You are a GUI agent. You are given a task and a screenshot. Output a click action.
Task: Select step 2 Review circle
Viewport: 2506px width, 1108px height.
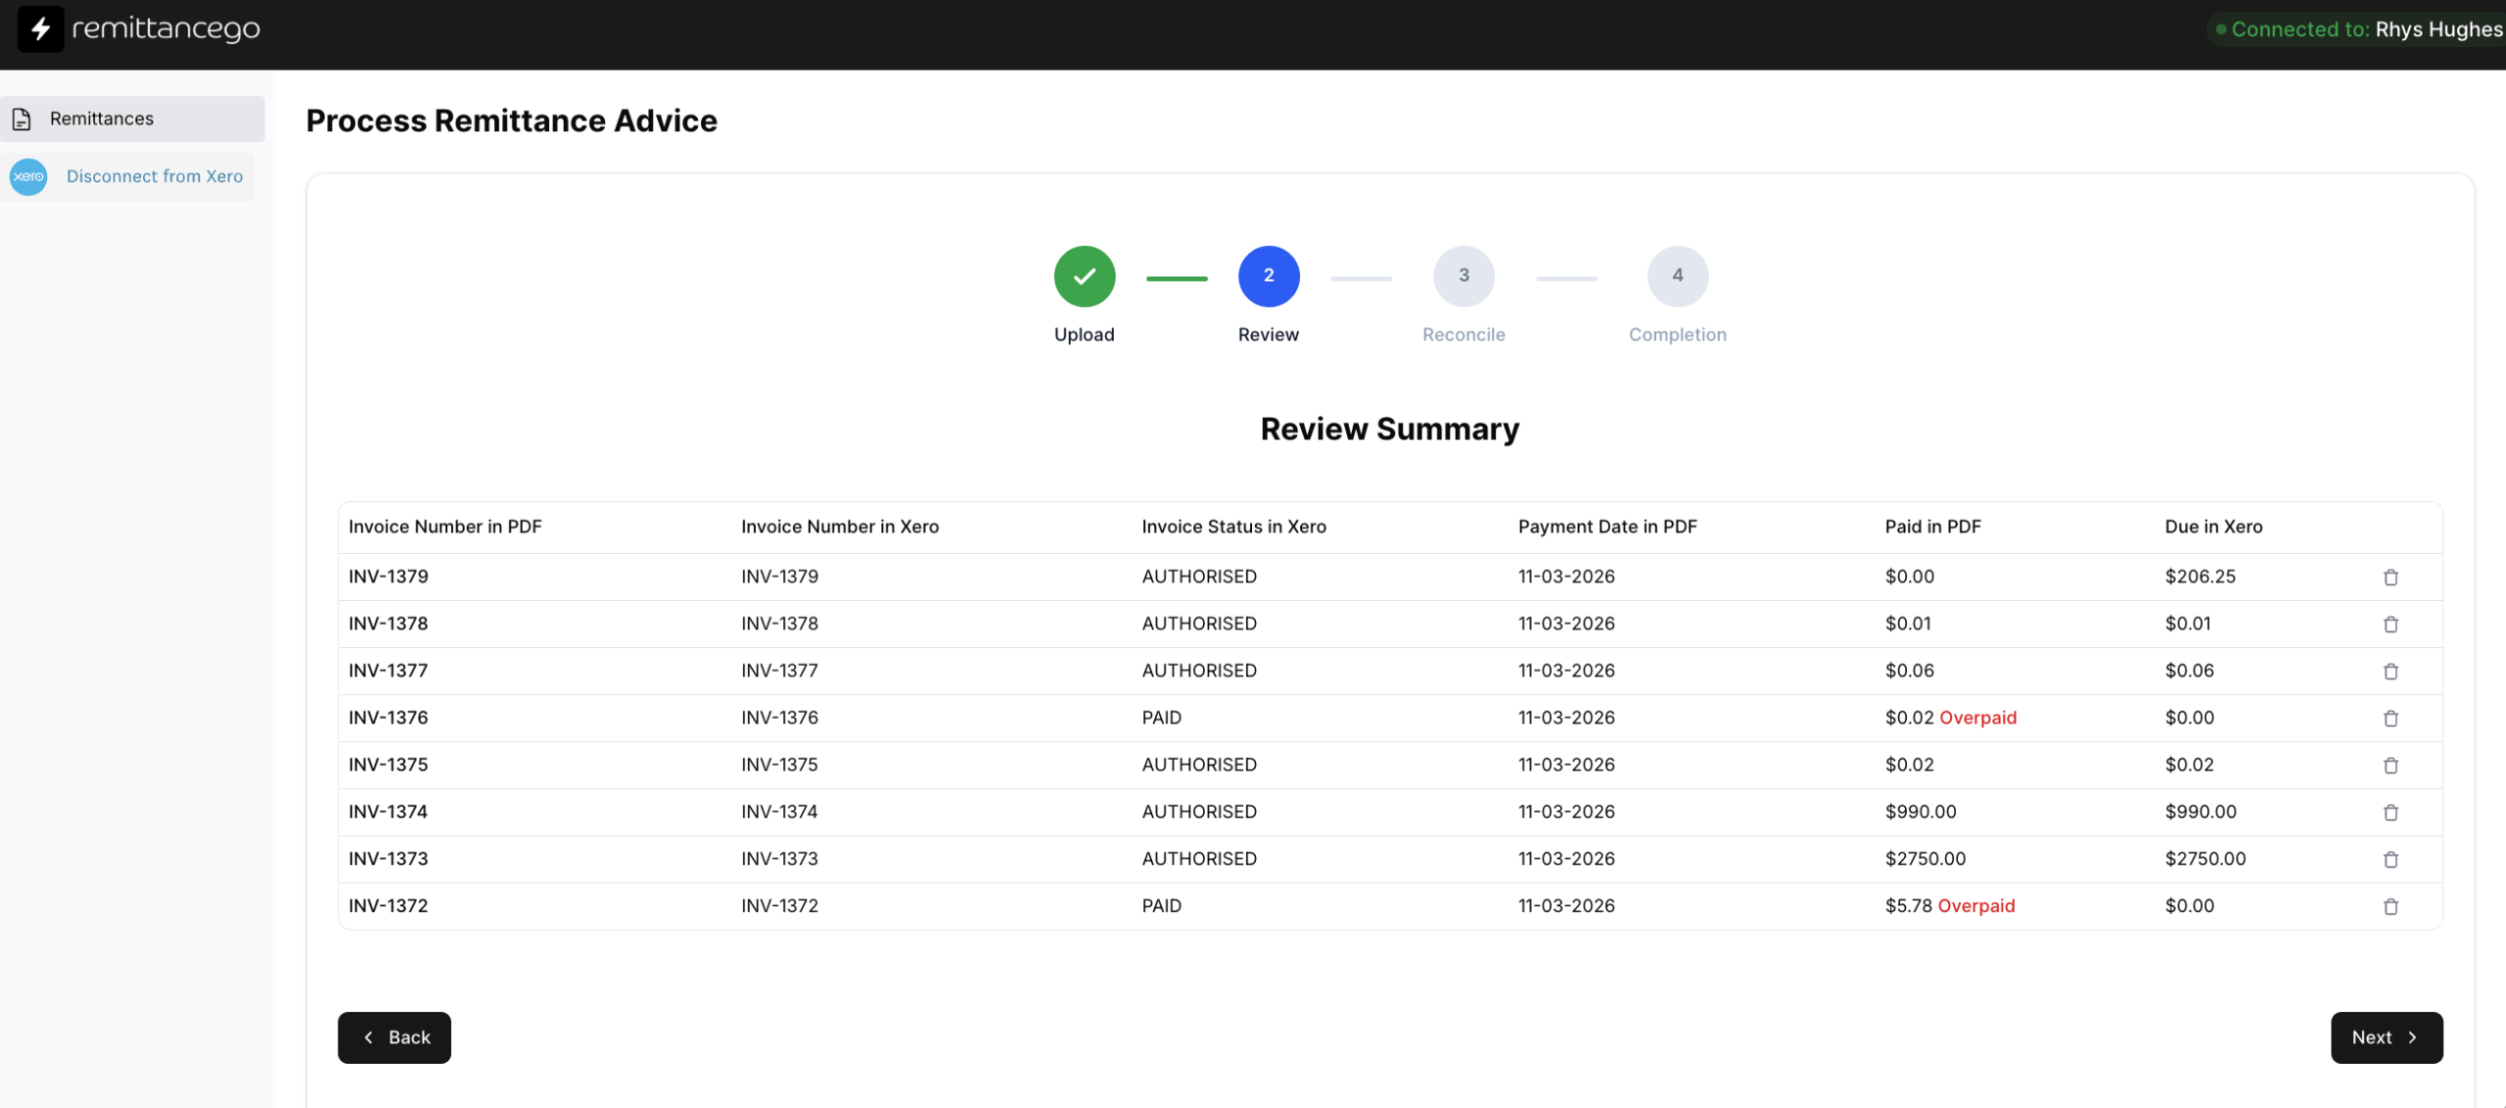[x=1268, y=276]
